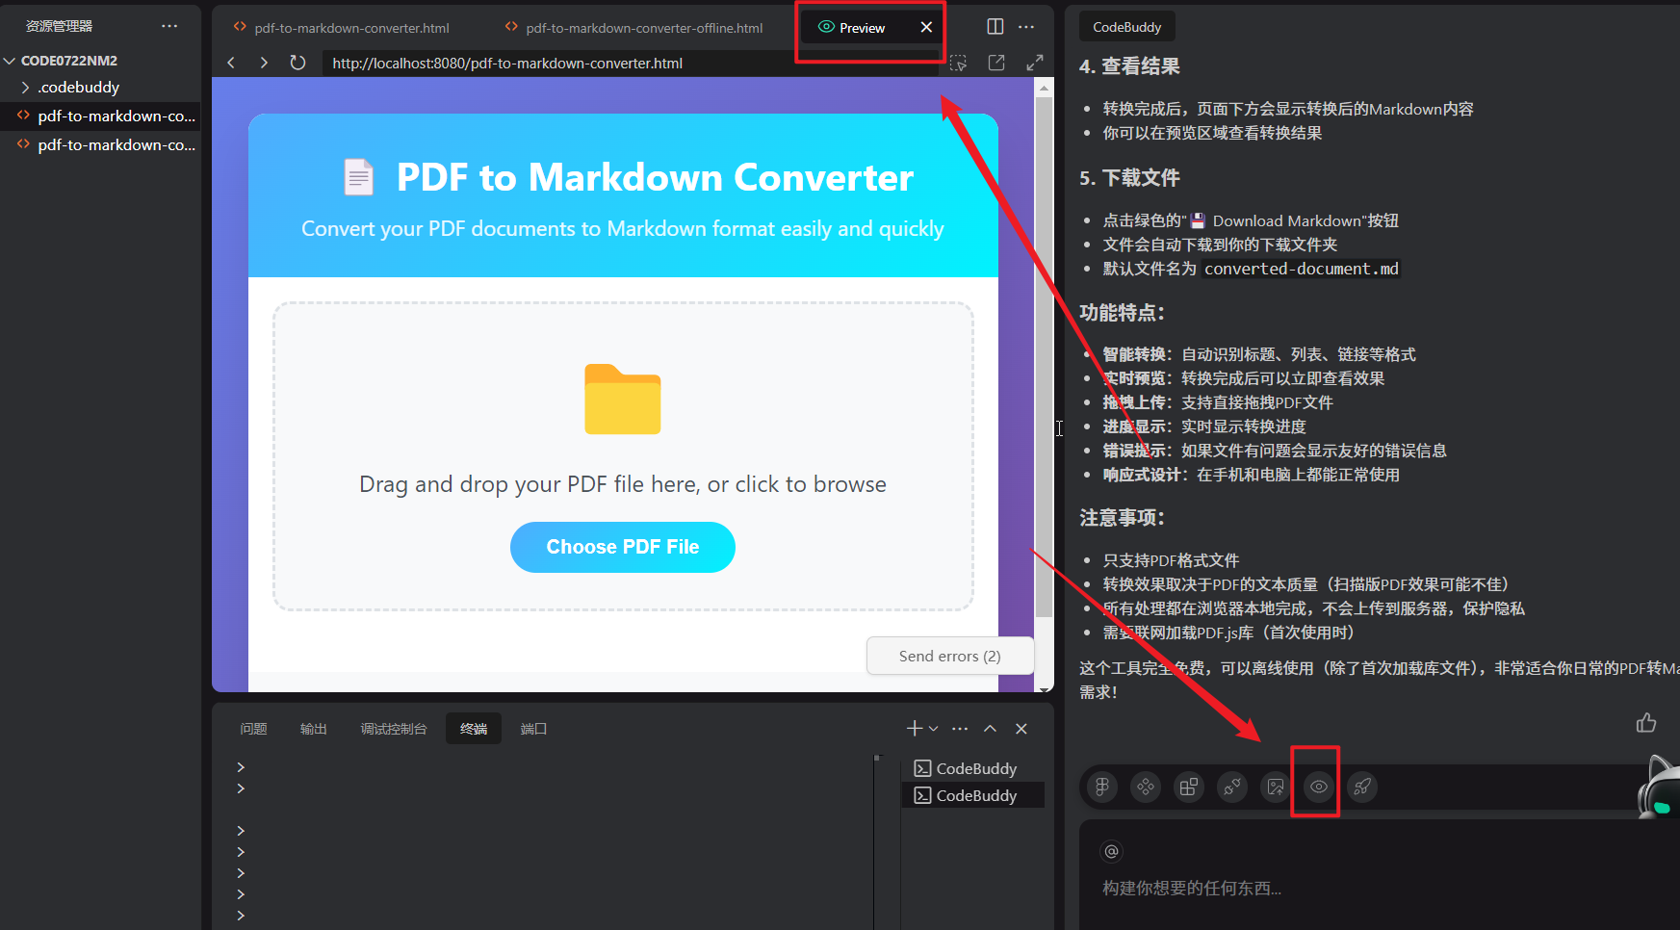Expand the preview to fullscreen

coord(1035,63)
